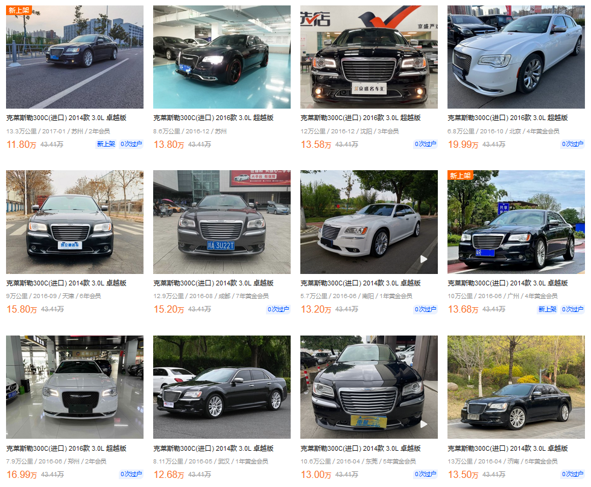The width and height of the screenshot is (591, 487).
Task: Click the play icon on white 南阳 car photo
Action: coord(423,259)
